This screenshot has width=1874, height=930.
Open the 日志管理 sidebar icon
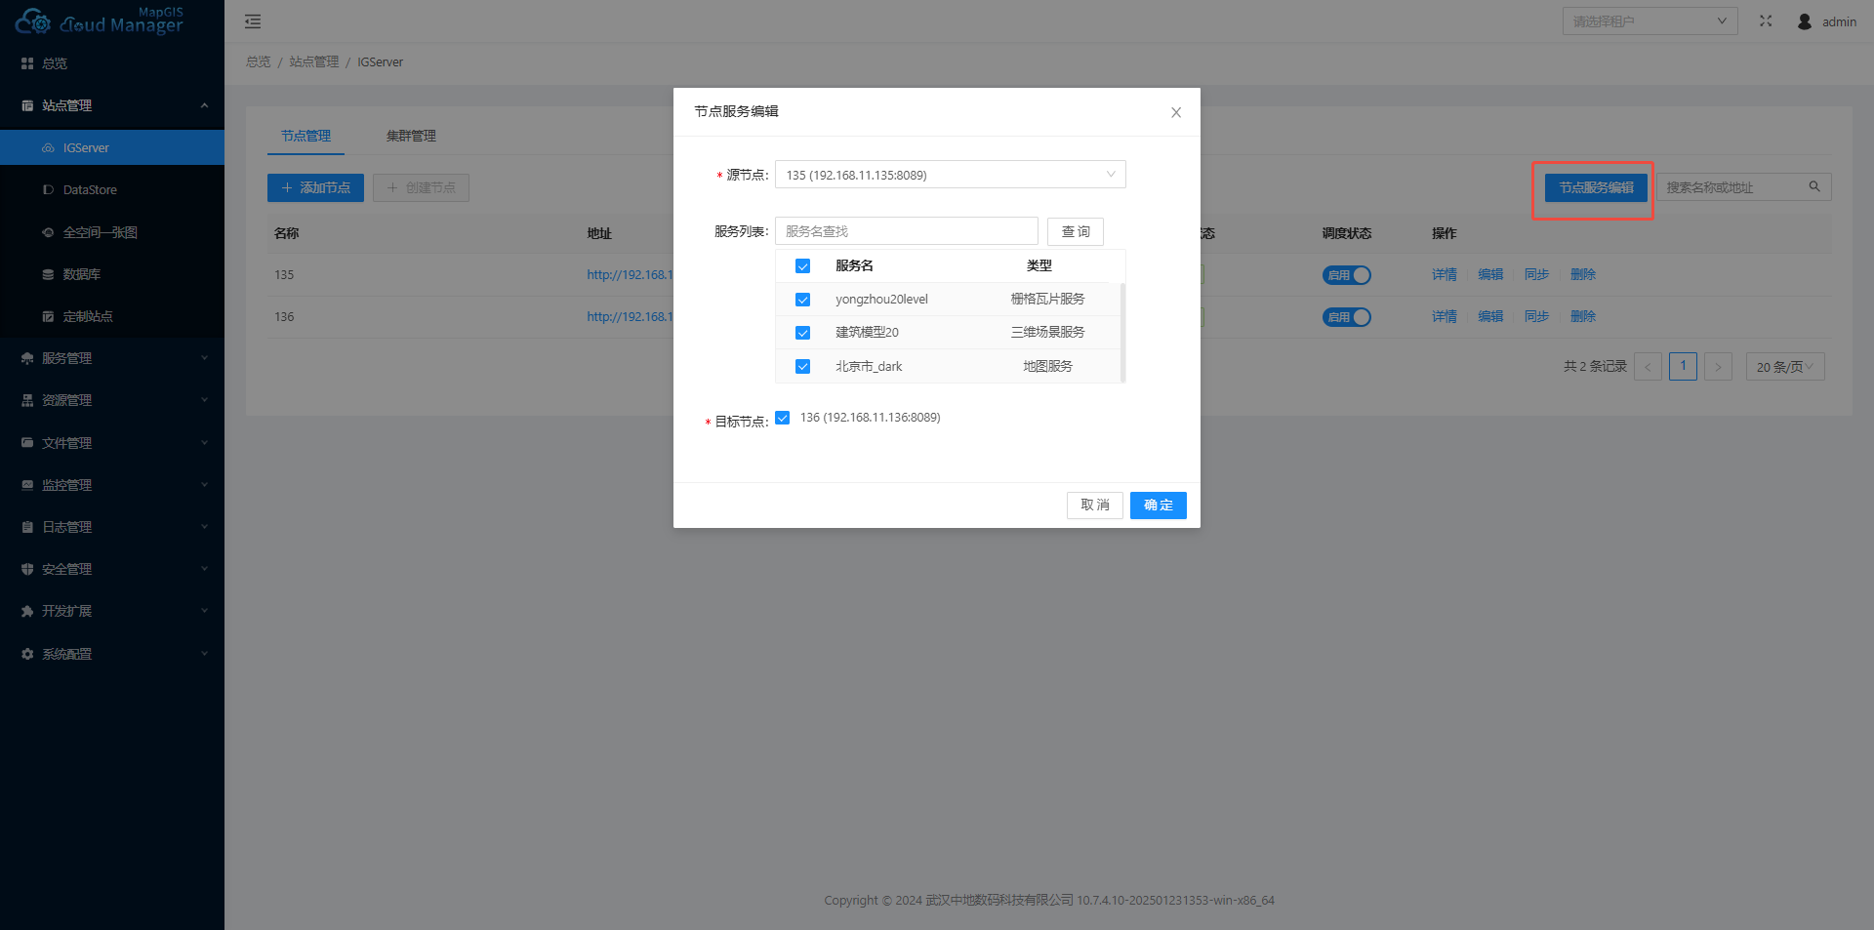point(26,526)
